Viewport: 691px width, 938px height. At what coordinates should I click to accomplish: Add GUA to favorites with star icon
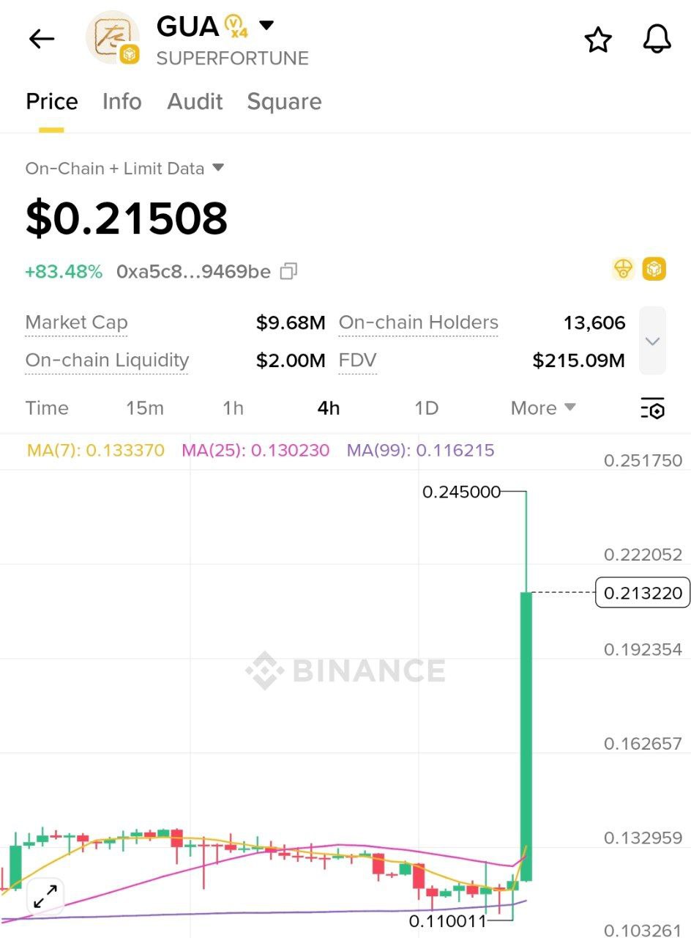click(598, 40)
